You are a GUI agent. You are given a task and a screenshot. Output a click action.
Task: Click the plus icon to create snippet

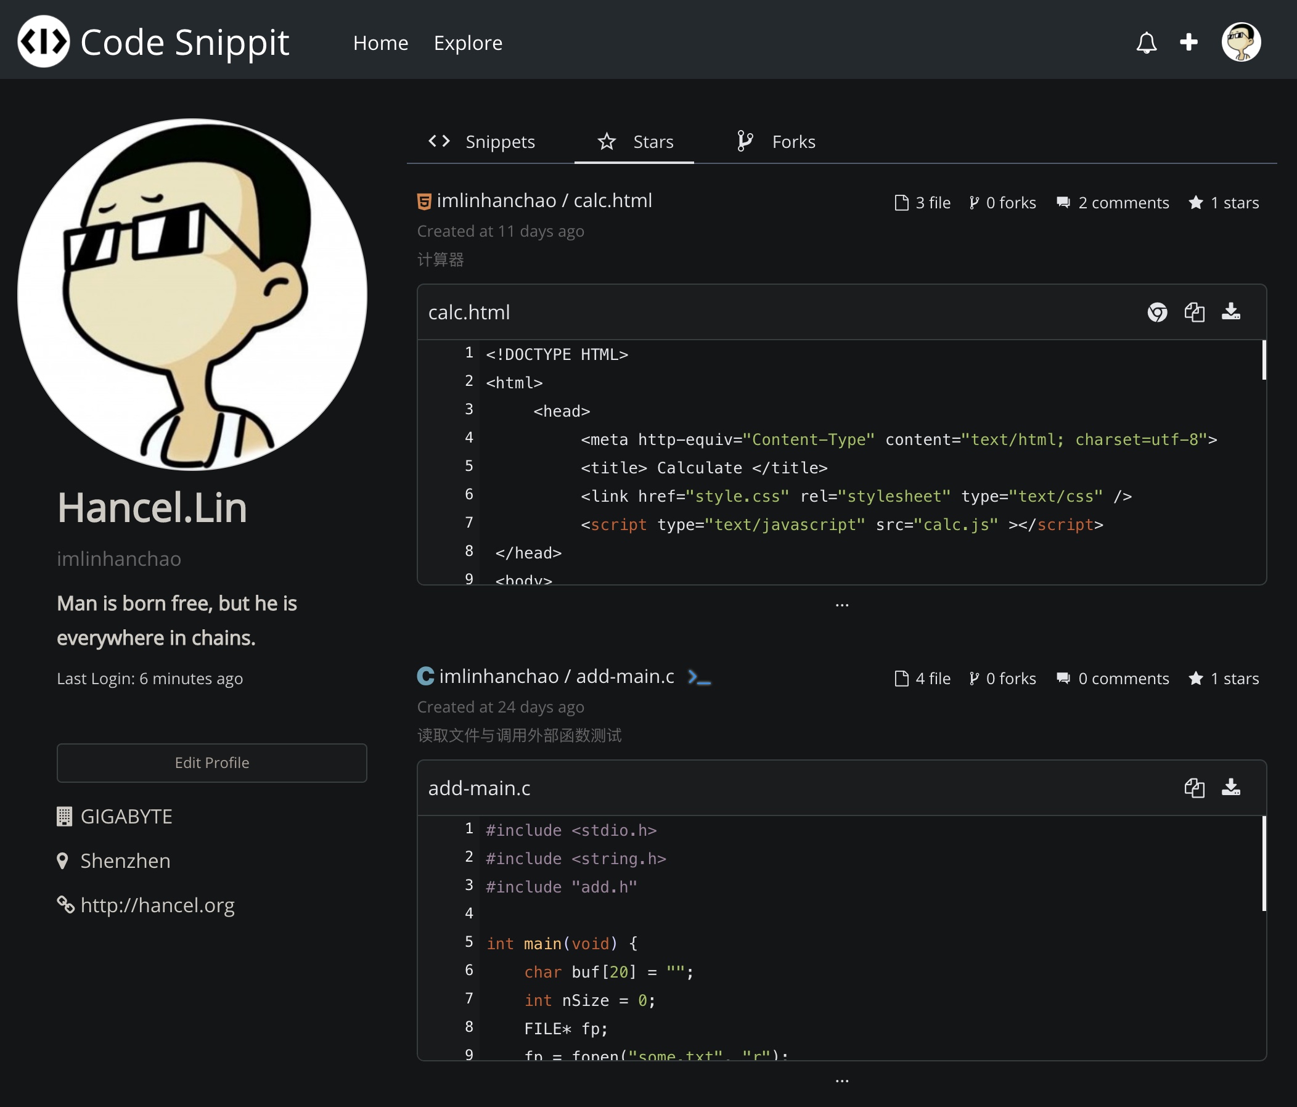tap(1188, 42)
